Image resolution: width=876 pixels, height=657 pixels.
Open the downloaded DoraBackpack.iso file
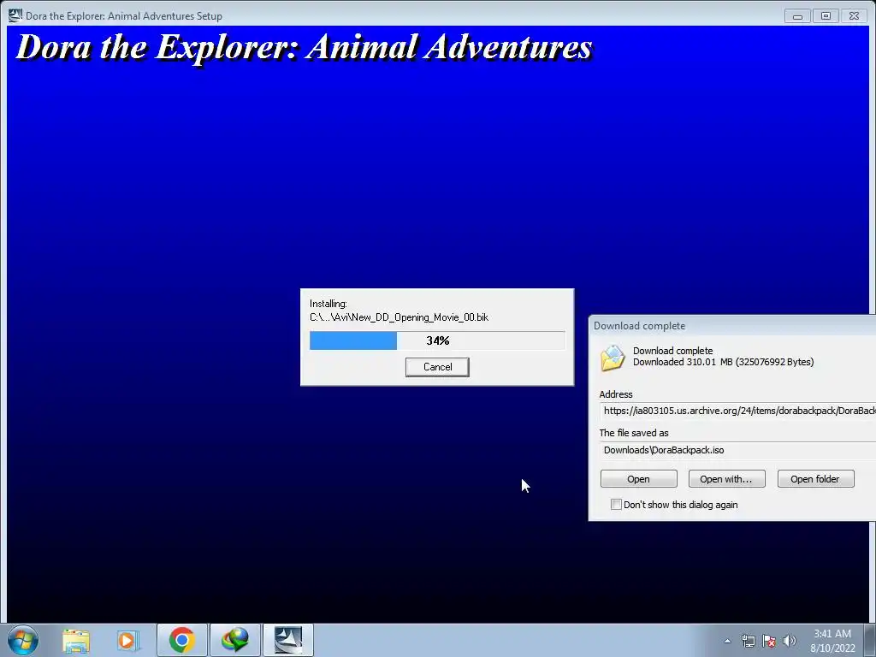(638, 479)
